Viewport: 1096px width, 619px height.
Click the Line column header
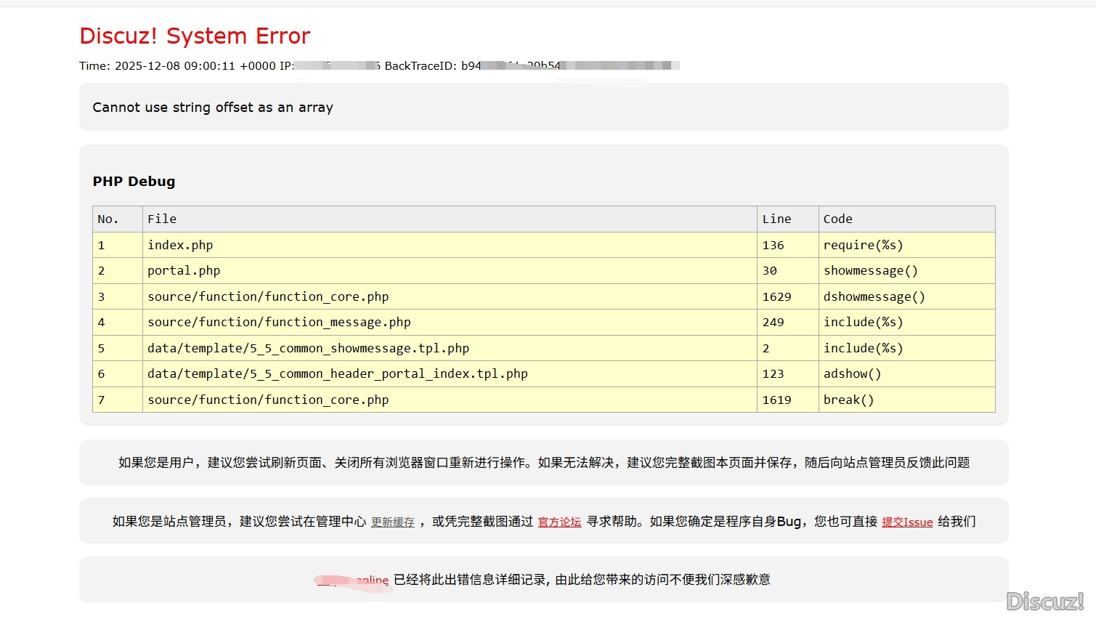(x=776, y=219)
